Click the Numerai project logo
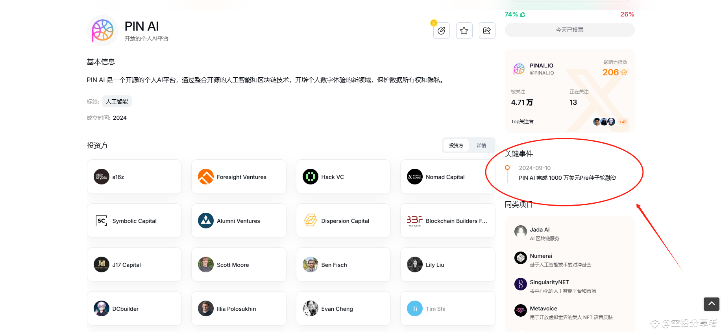Viewport: 721px width, 332px height. pyautogui.click(x=521, y=258)
